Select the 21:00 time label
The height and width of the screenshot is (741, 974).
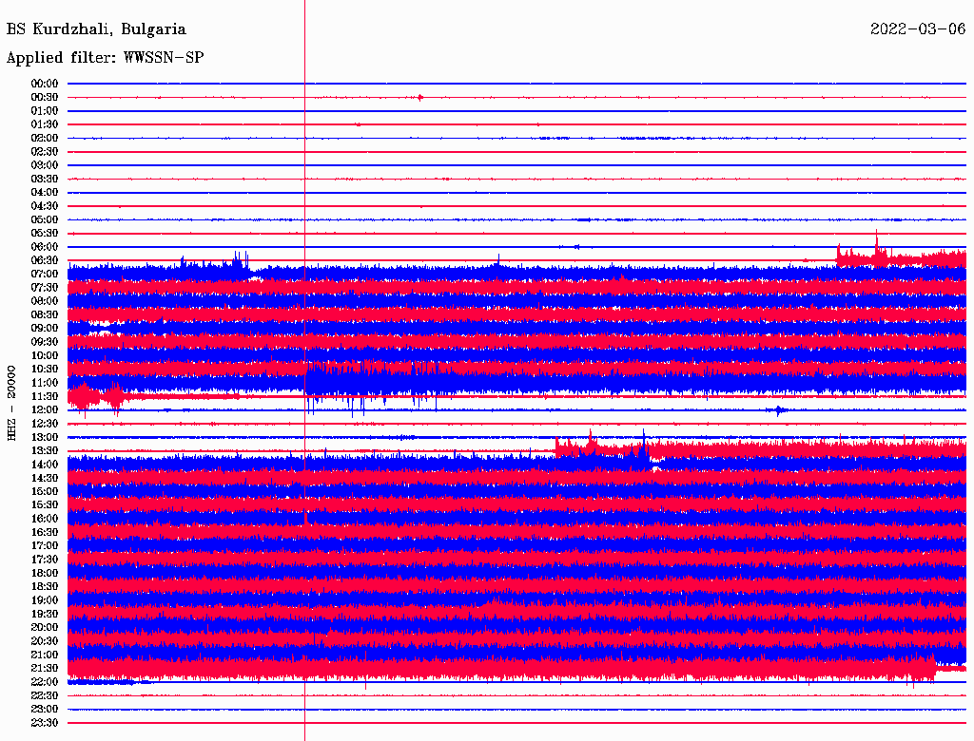tap(45, 655)
